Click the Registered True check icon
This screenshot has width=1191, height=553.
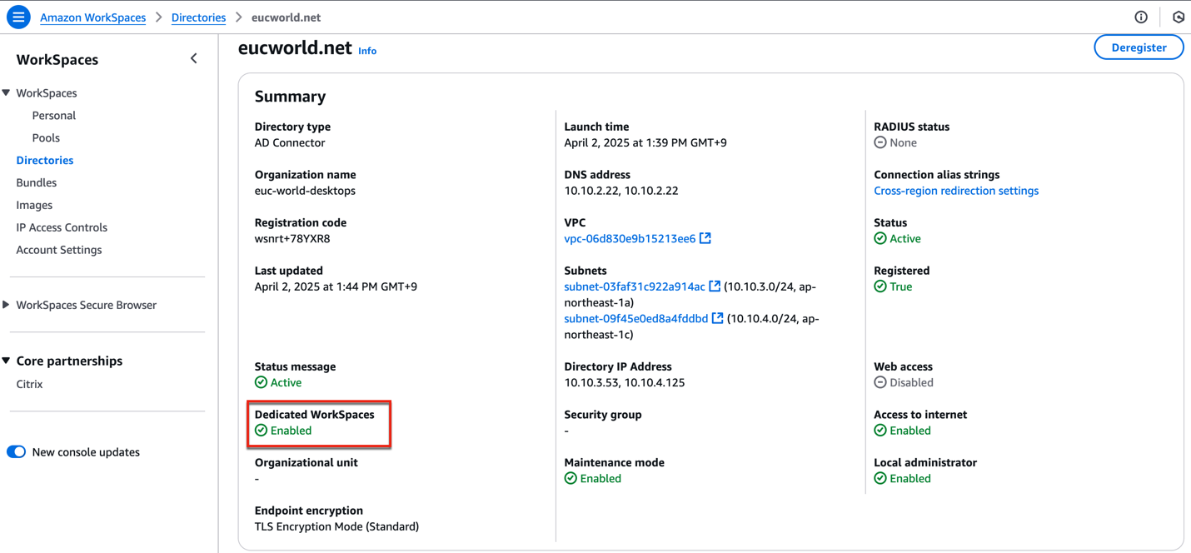880,286
